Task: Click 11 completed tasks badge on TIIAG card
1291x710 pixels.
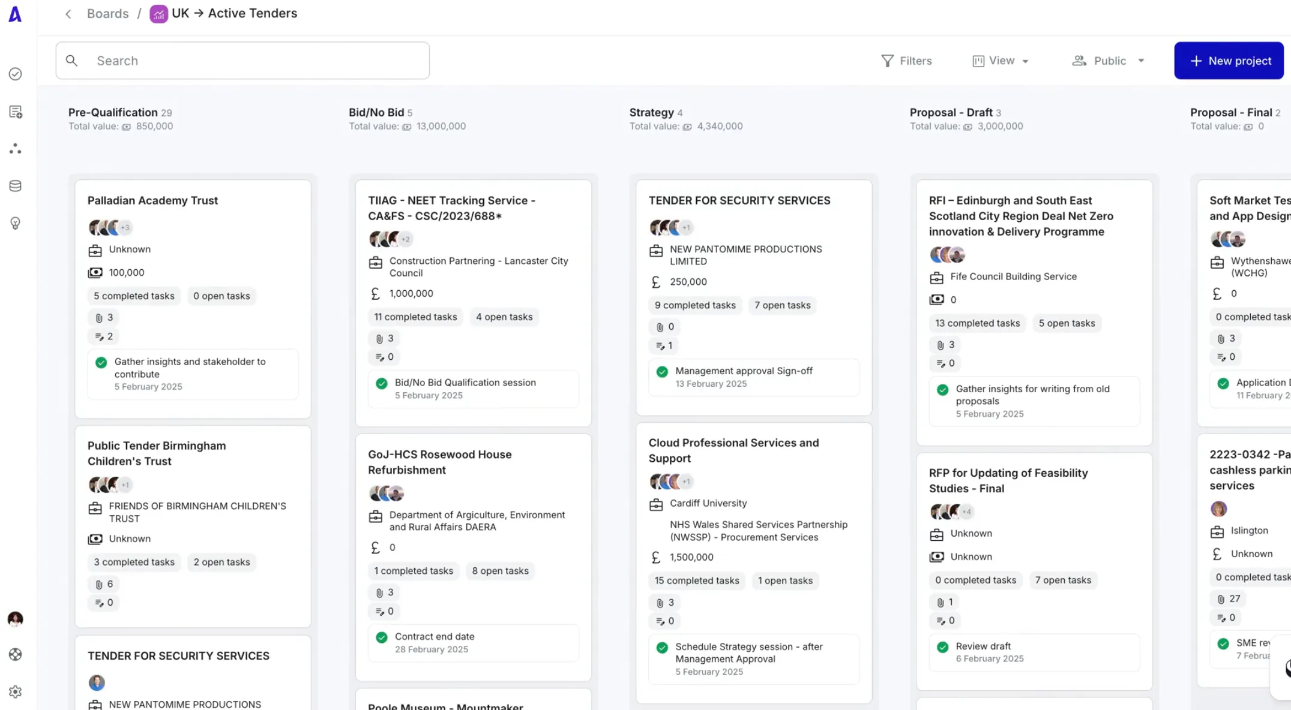Action: point(415,317)
